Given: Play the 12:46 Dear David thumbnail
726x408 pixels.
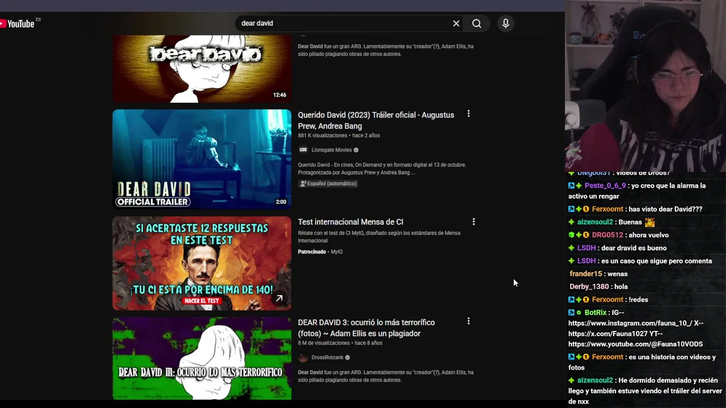Looking at the screenshot, I should click(202, 69).
